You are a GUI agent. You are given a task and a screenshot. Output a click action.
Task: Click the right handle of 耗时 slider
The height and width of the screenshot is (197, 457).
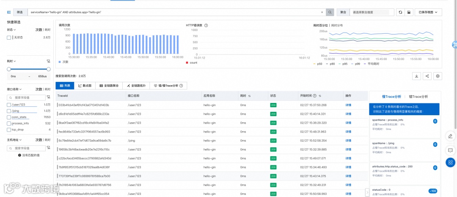coord(48,69)
